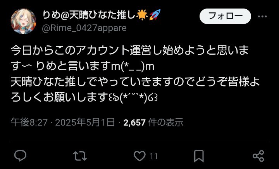Click the like count number 11
Viewport: 279px width, 169px height.
153,156
